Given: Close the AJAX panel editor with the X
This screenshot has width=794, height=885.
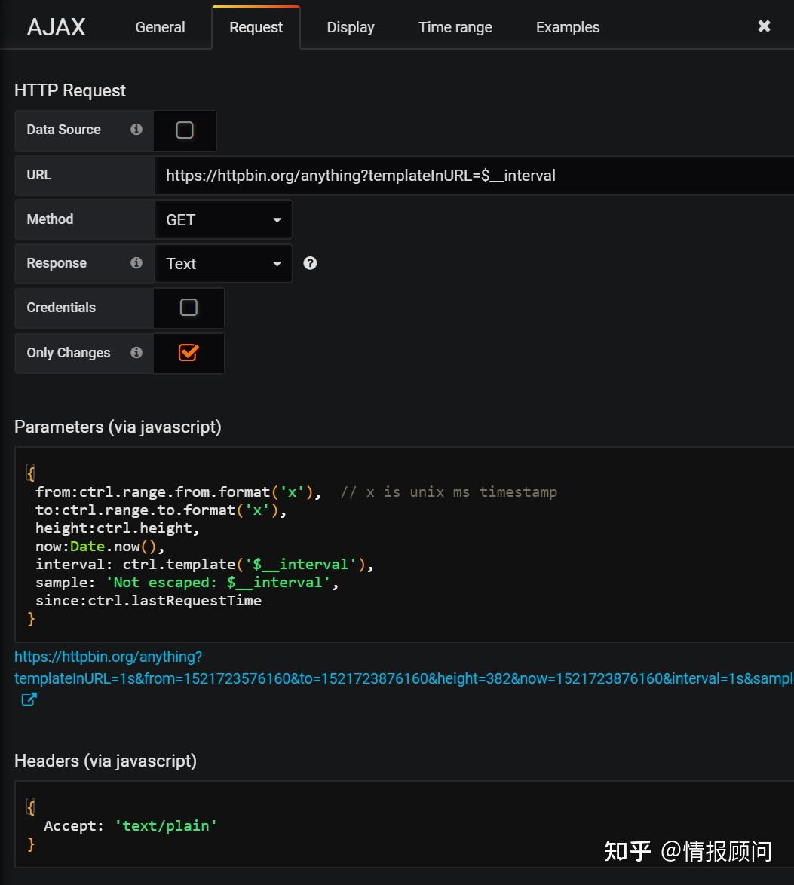Looking at the screenshot, I should click(764, 26).
